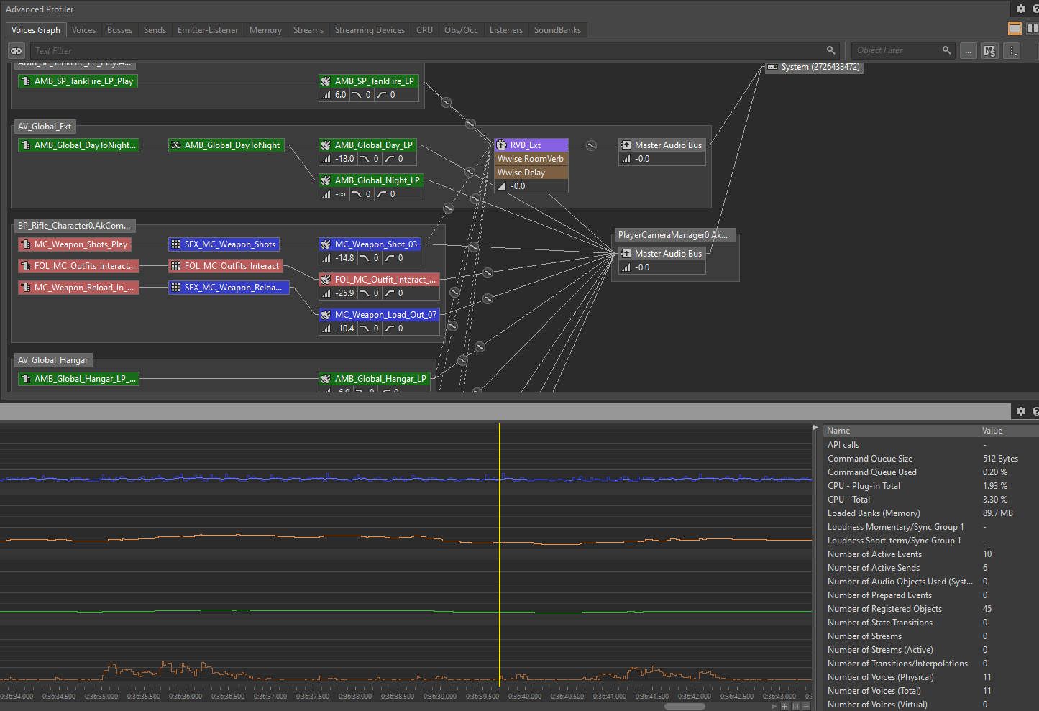This screenshot has width=1039, height=711.
Task: Switch to split two-panel layout view
Action: pyautogui.click(x=1032, y=28)
